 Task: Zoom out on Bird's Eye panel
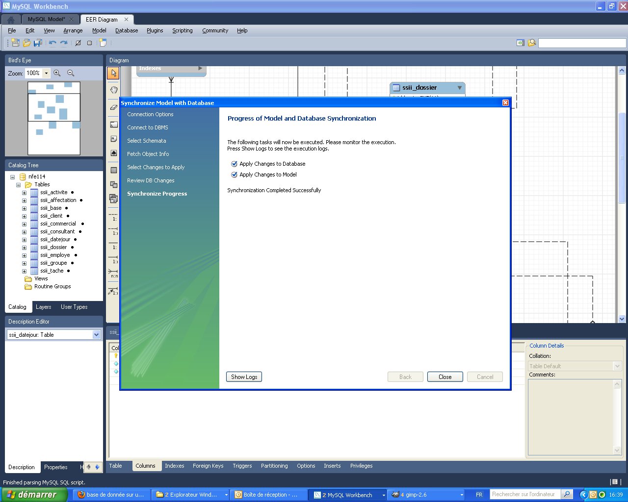pyautogui.click(x=71, y=73)
